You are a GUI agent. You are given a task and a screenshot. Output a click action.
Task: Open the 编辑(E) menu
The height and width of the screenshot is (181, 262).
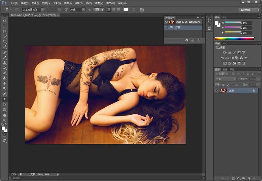pyautogui.click(x=24, y=3)
